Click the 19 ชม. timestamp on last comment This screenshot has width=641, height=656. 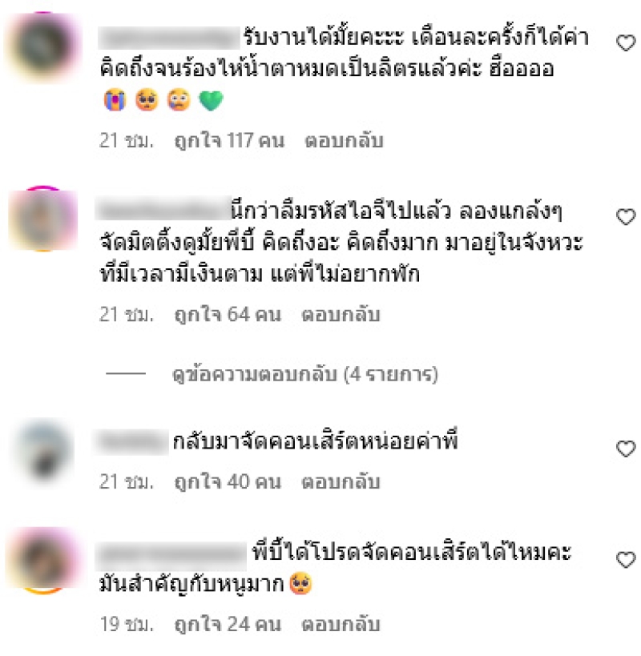[x=127, y=624]
